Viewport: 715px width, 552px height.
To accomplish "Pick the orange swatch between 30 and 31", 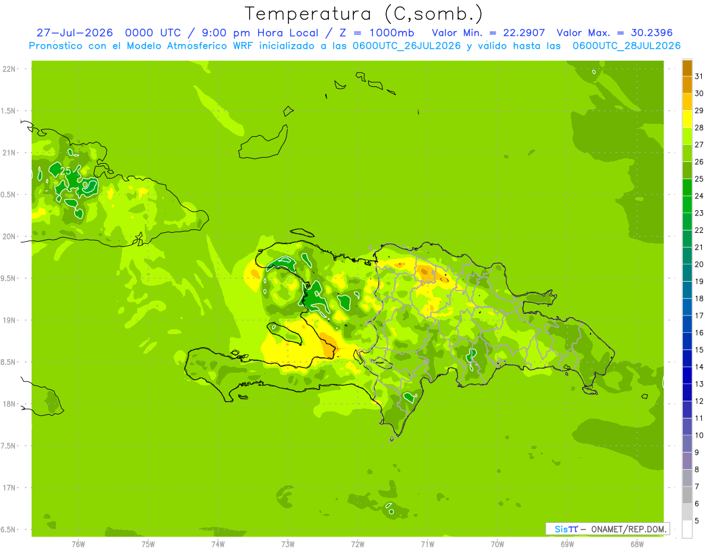I will pos(687,85).
